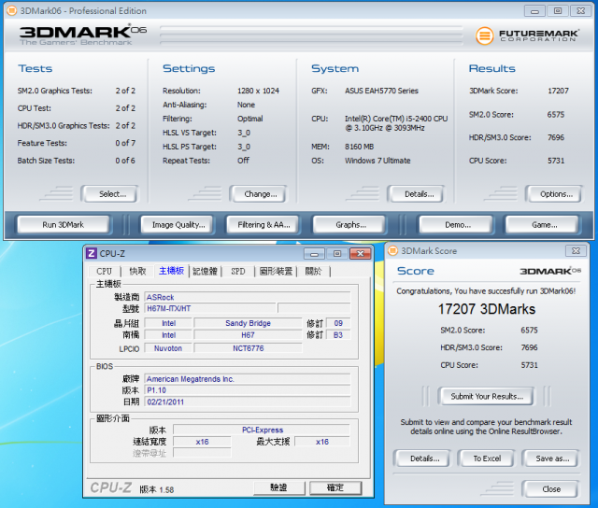Viewport: 598px width, 508px height.
Task: Click the Sandy Bridge chipset field
Action: (248, 323)
